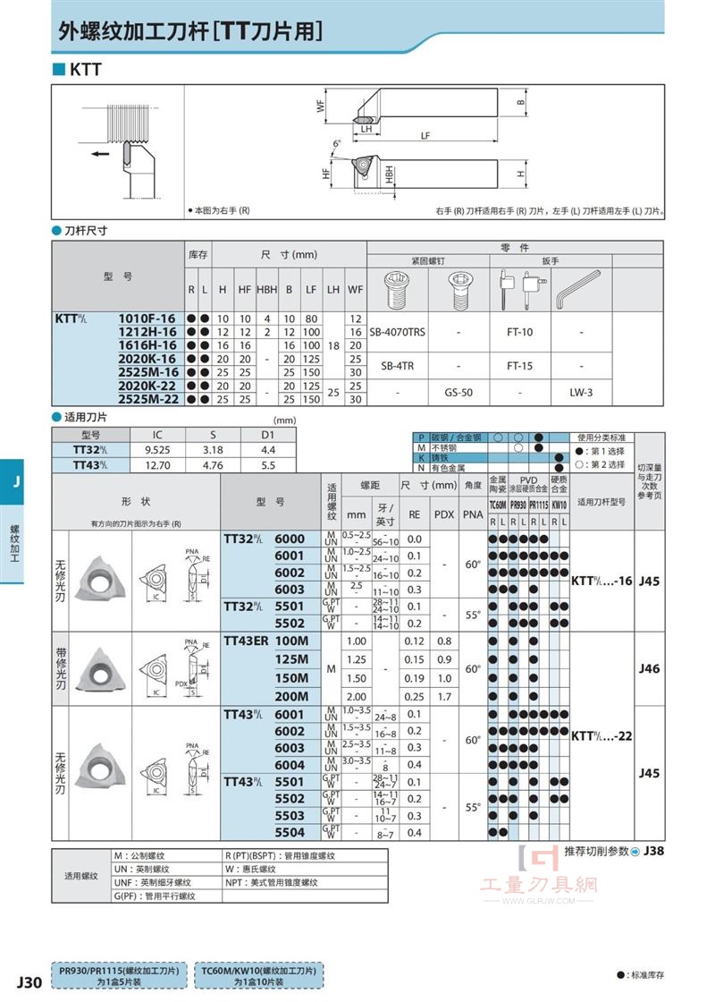This screenshot has width=715, height=1002.
Task: Click the blue arrow icon beside J38
Action: [x=635, y=852]
